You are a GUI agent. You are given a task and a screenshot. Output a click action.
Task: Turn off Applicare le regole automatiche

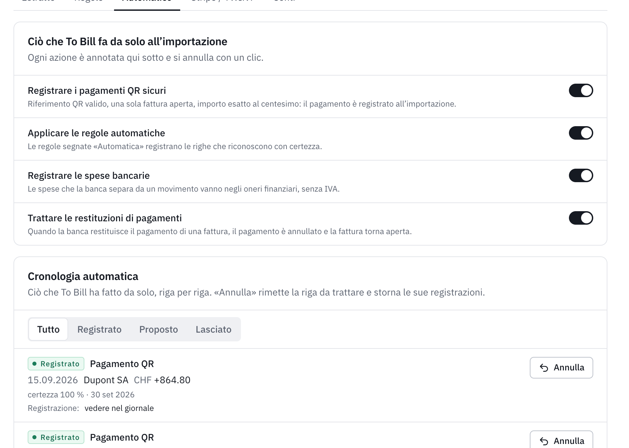click(x=581, y=133)
